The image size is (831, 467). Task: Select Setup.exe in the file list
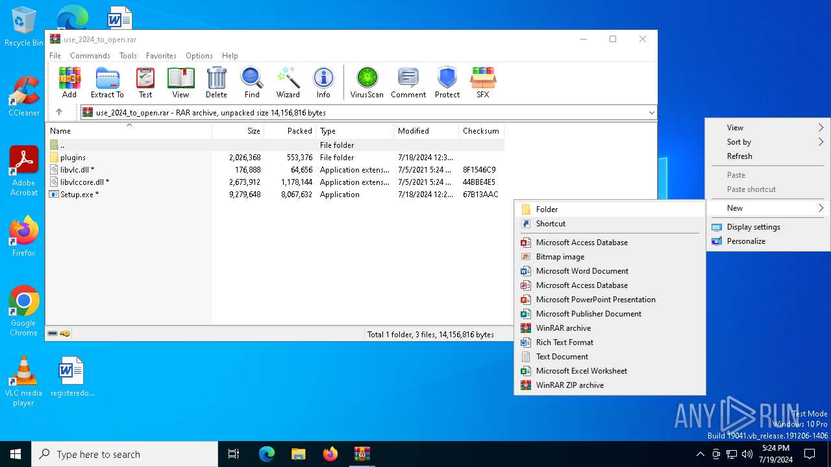click(x=77, y=195)
